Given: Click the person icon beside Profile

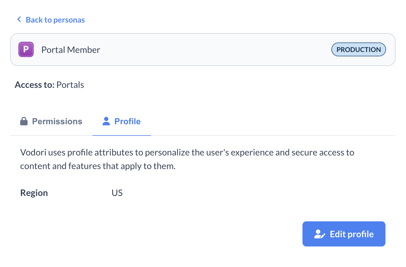Looking at the screenshot, I should pyautogui.click(x=106, y=121).
